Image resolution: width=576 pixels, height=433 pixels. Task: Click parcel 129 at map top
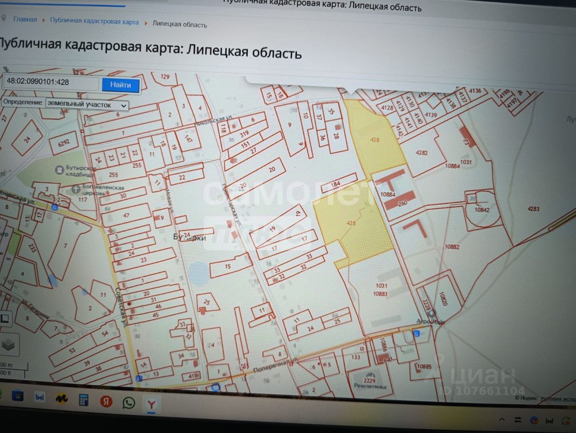[x=165, y=78]
